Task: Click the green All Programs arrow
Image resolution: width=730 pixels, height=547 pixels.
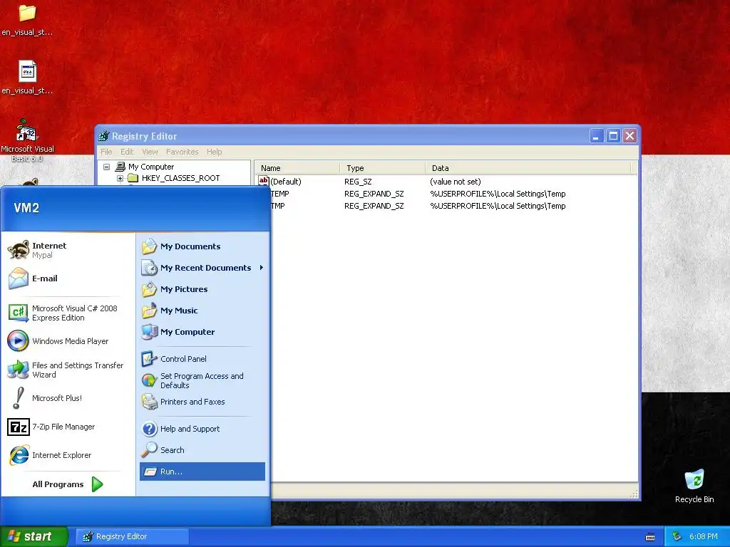Action: click(x=97, y=484)
